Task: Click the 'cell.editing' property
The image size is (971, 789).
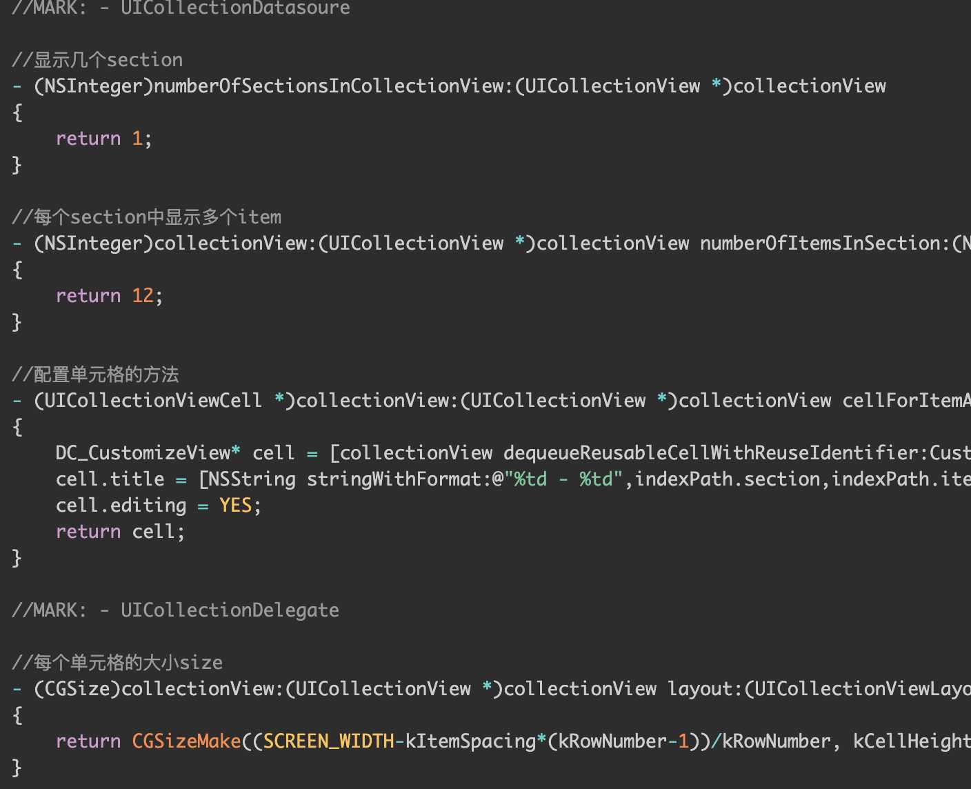Action: (x=121, y=506)
